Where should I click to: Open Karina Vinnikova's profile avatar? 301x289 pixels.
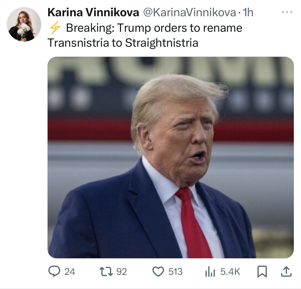24,24
